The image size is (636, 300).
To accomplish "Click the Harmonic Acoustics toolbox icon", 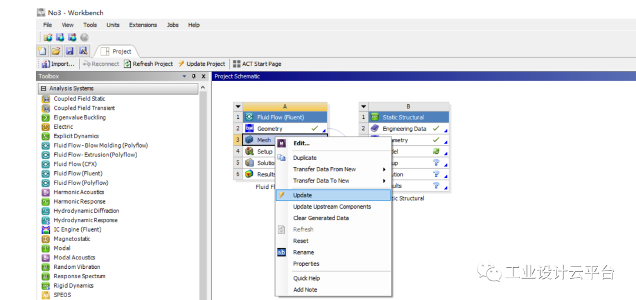I will pos(46,192).
